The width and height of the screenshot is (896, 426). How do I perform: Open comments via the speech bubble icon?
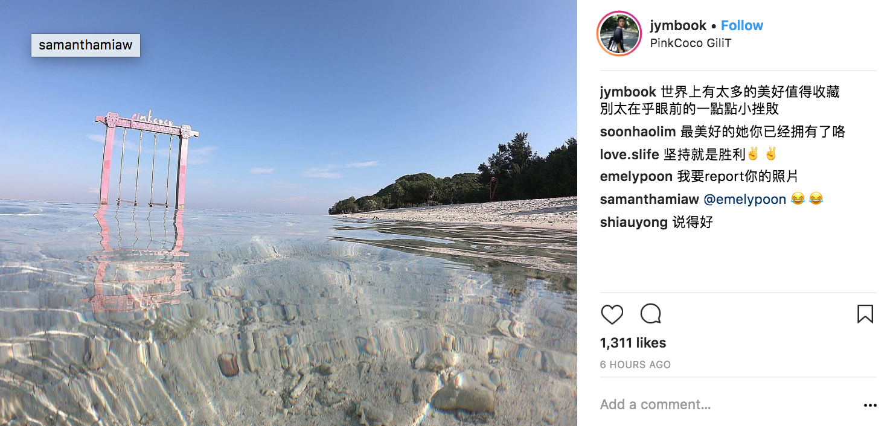650,314
